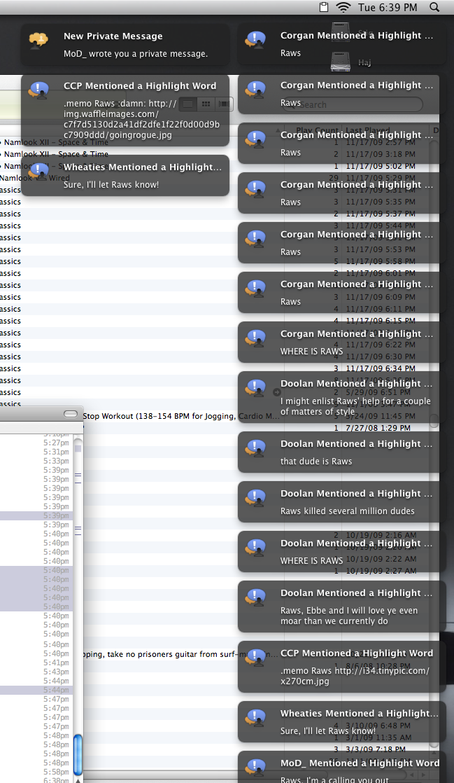The image size is (454, 783).
Task: Click the Wi-Fi status icon in menu bar
Action: pos(343,7)
